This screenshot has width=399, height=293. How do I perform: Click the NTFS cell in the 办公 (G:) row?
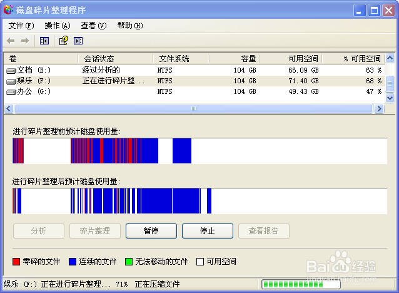pos(164,92)
